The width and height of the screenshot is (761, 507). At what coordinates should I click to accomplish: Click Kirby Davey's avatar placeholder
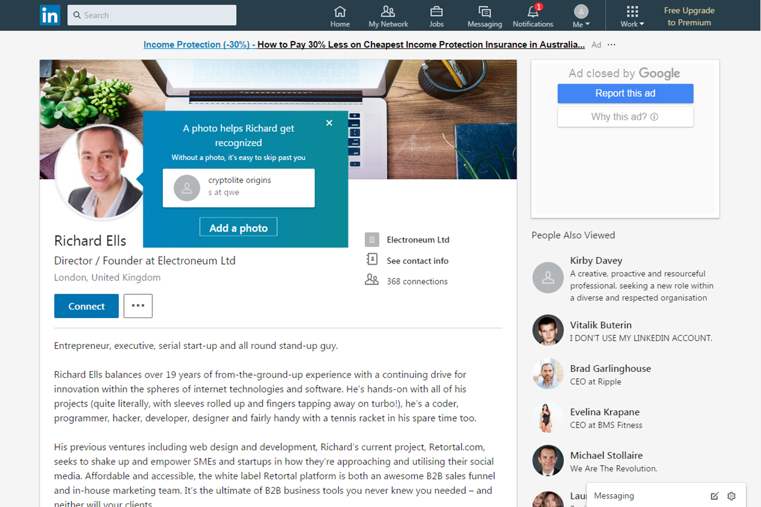[548, 277]
